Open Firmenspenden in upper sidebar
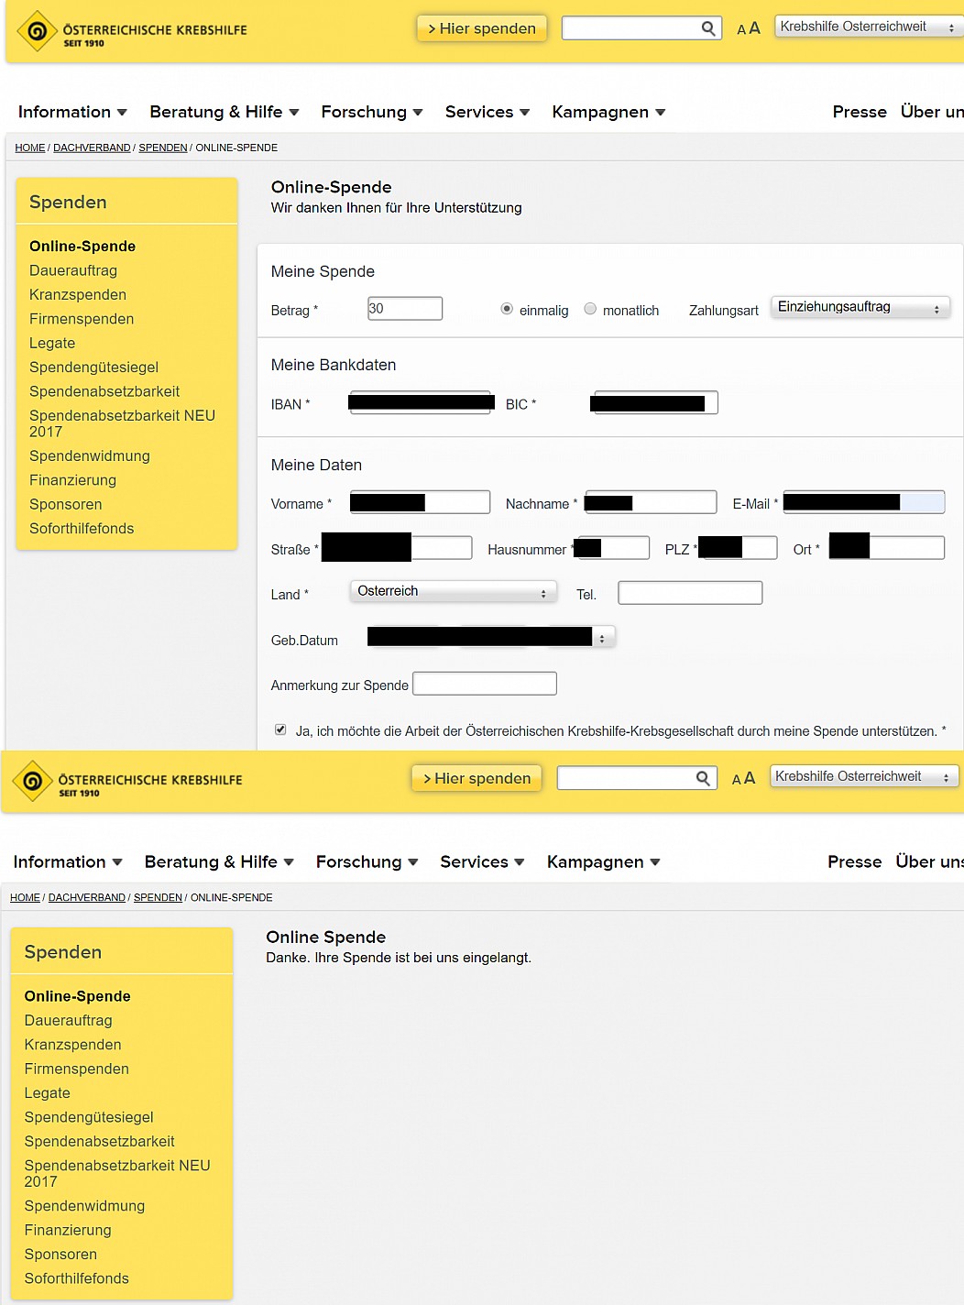964x1305 pixels. click(x=82, y=319)
